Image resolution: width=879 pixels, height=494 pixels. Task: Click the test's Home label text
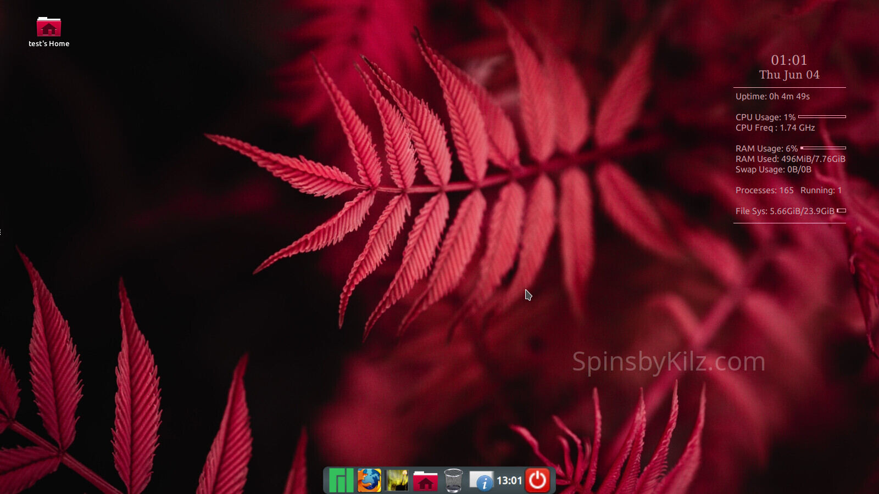coord(49,44)
